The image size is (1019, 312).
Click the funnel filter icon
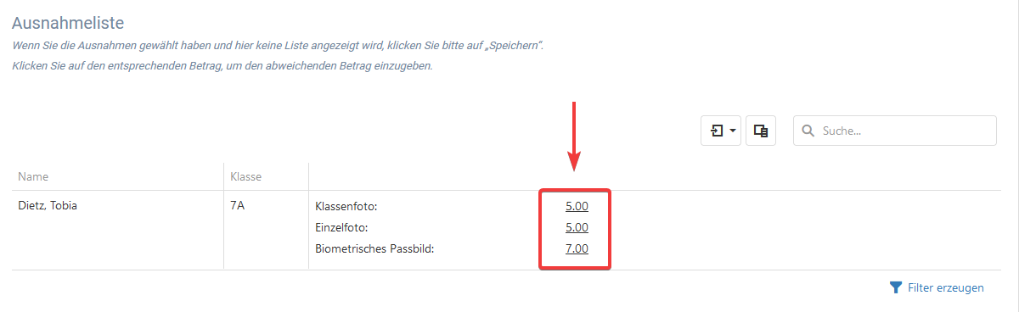[895, 288]
